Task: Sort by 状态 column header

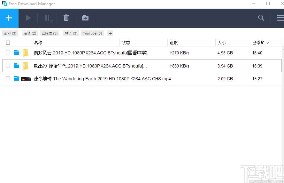Action: tap(126, 43)
